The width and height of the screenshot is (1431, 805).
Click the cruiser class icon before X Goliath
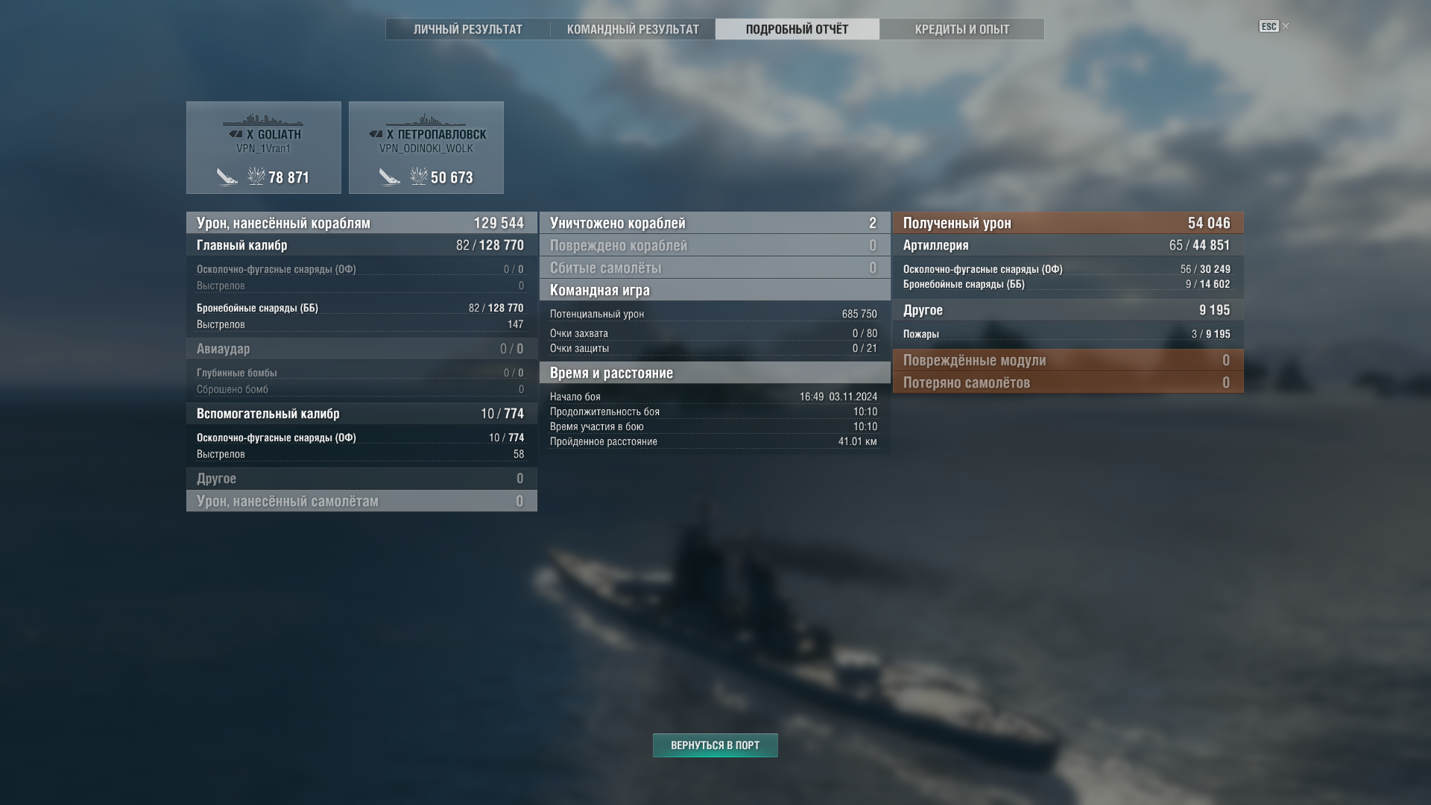[x=236, y=134]
